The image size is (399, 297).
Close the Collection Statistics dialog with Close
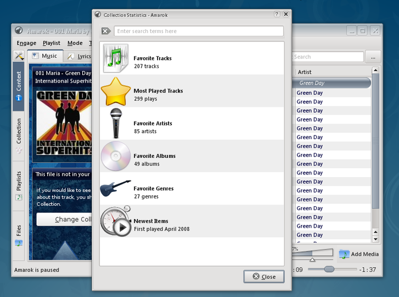coord(264,277)
